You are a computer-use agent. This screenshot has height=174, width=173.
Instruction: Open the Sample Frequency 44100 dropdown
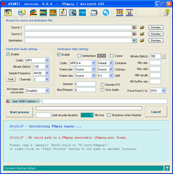[x=41, y=73]
